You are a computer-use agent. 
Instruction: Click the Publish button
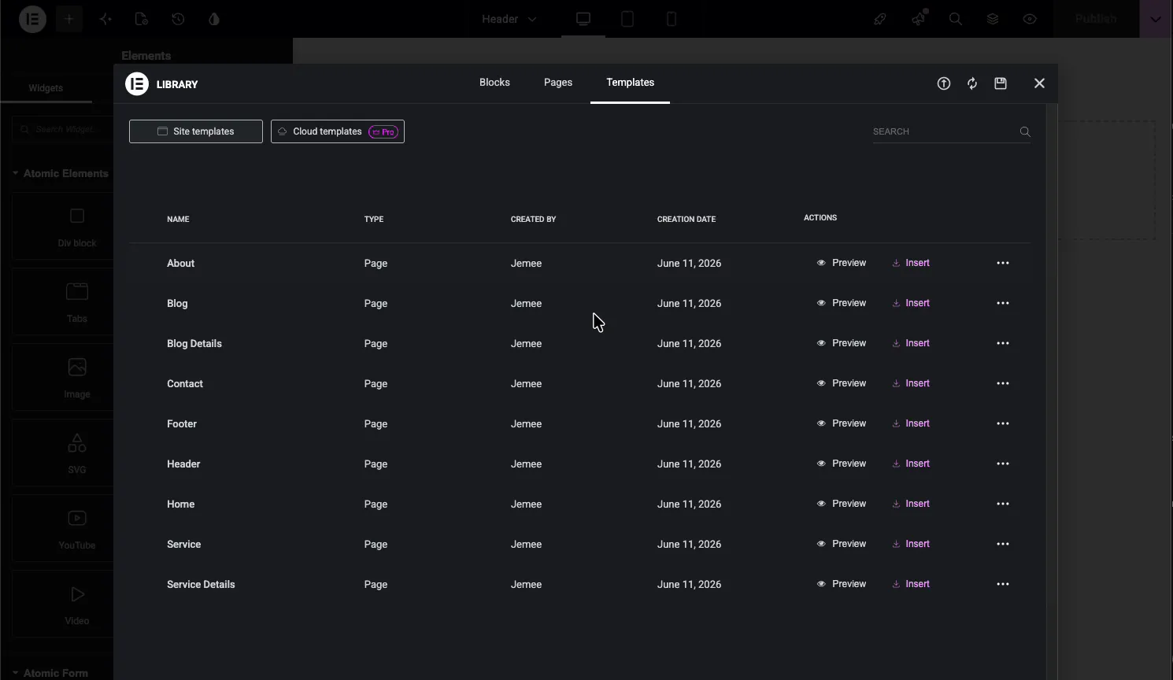click(x=1096, y=19)
